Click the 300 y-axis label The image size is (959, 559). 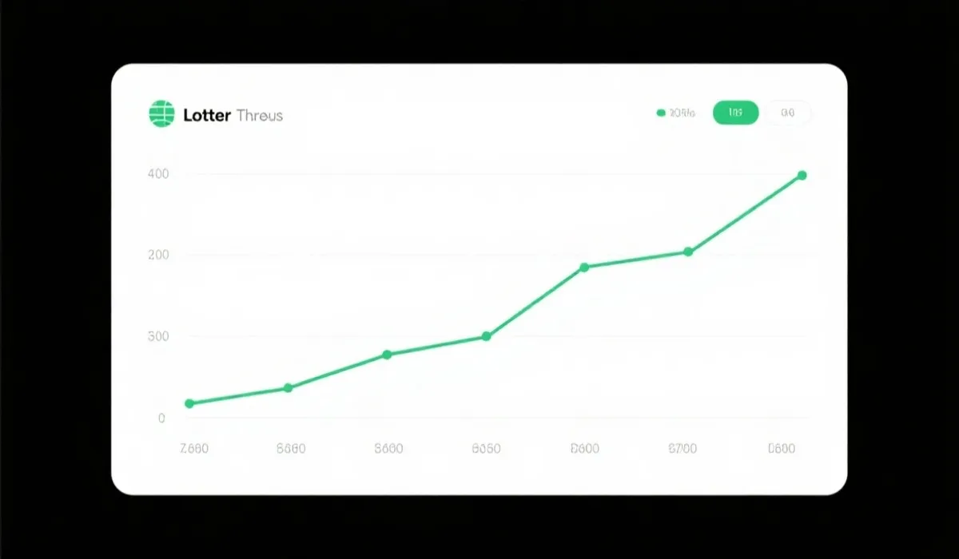tap(157, 336)
